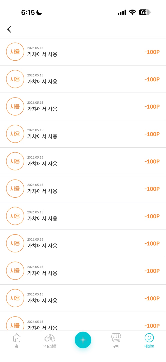Switch to the 내정보 tab label
166x362 pixels.
[x=149, y=346]
